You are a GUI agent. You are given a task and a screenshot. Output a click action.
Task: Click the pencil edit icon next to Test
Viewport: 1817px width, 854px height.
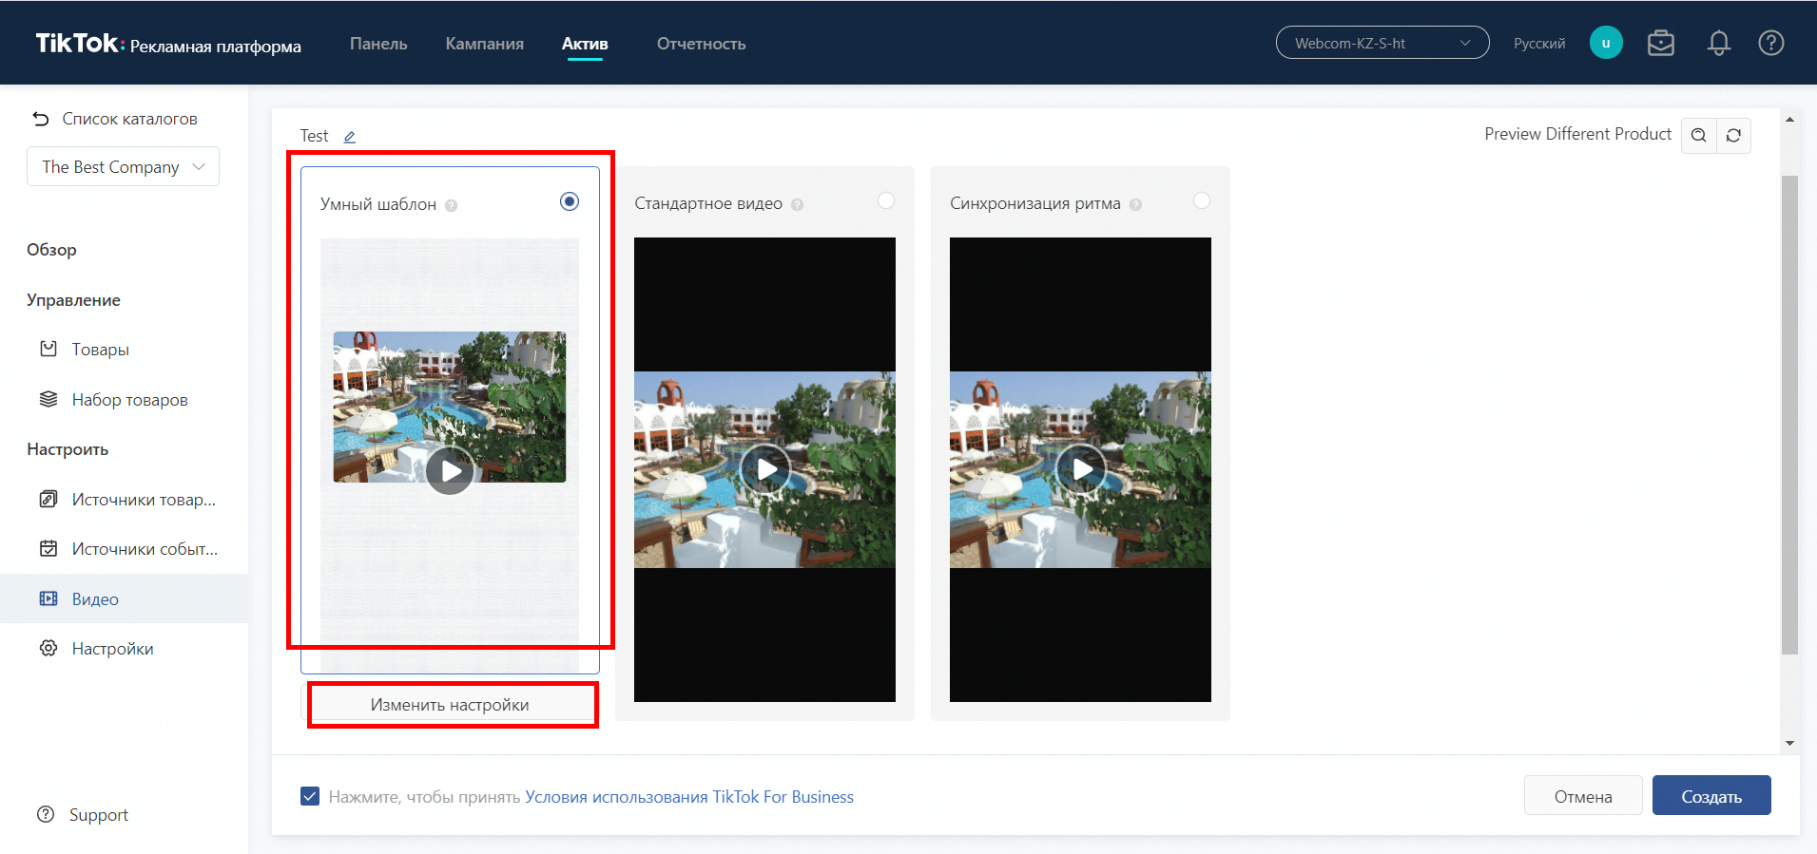[x=350, y=137]
